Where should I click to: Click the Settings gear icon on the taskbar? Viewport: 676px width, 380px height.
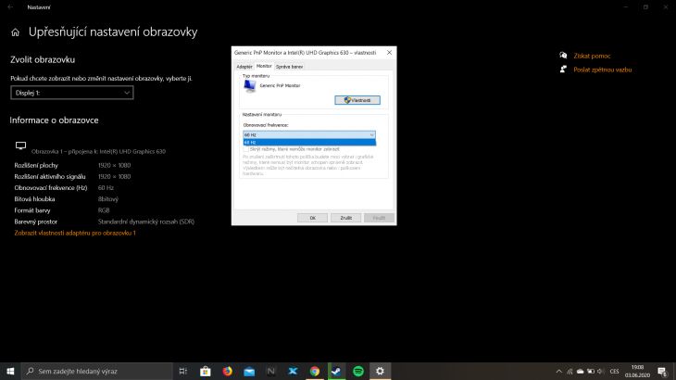point(380,371)
